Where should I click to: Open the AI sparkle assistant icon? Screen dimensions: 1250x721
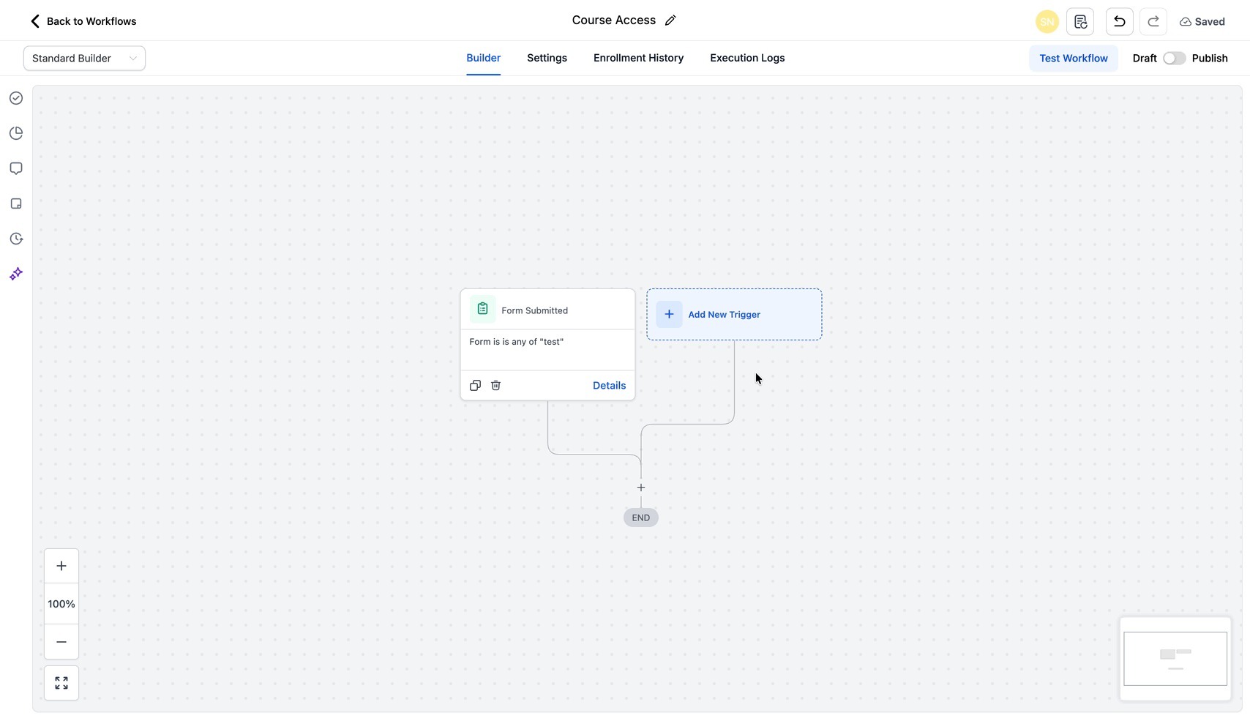16,274
